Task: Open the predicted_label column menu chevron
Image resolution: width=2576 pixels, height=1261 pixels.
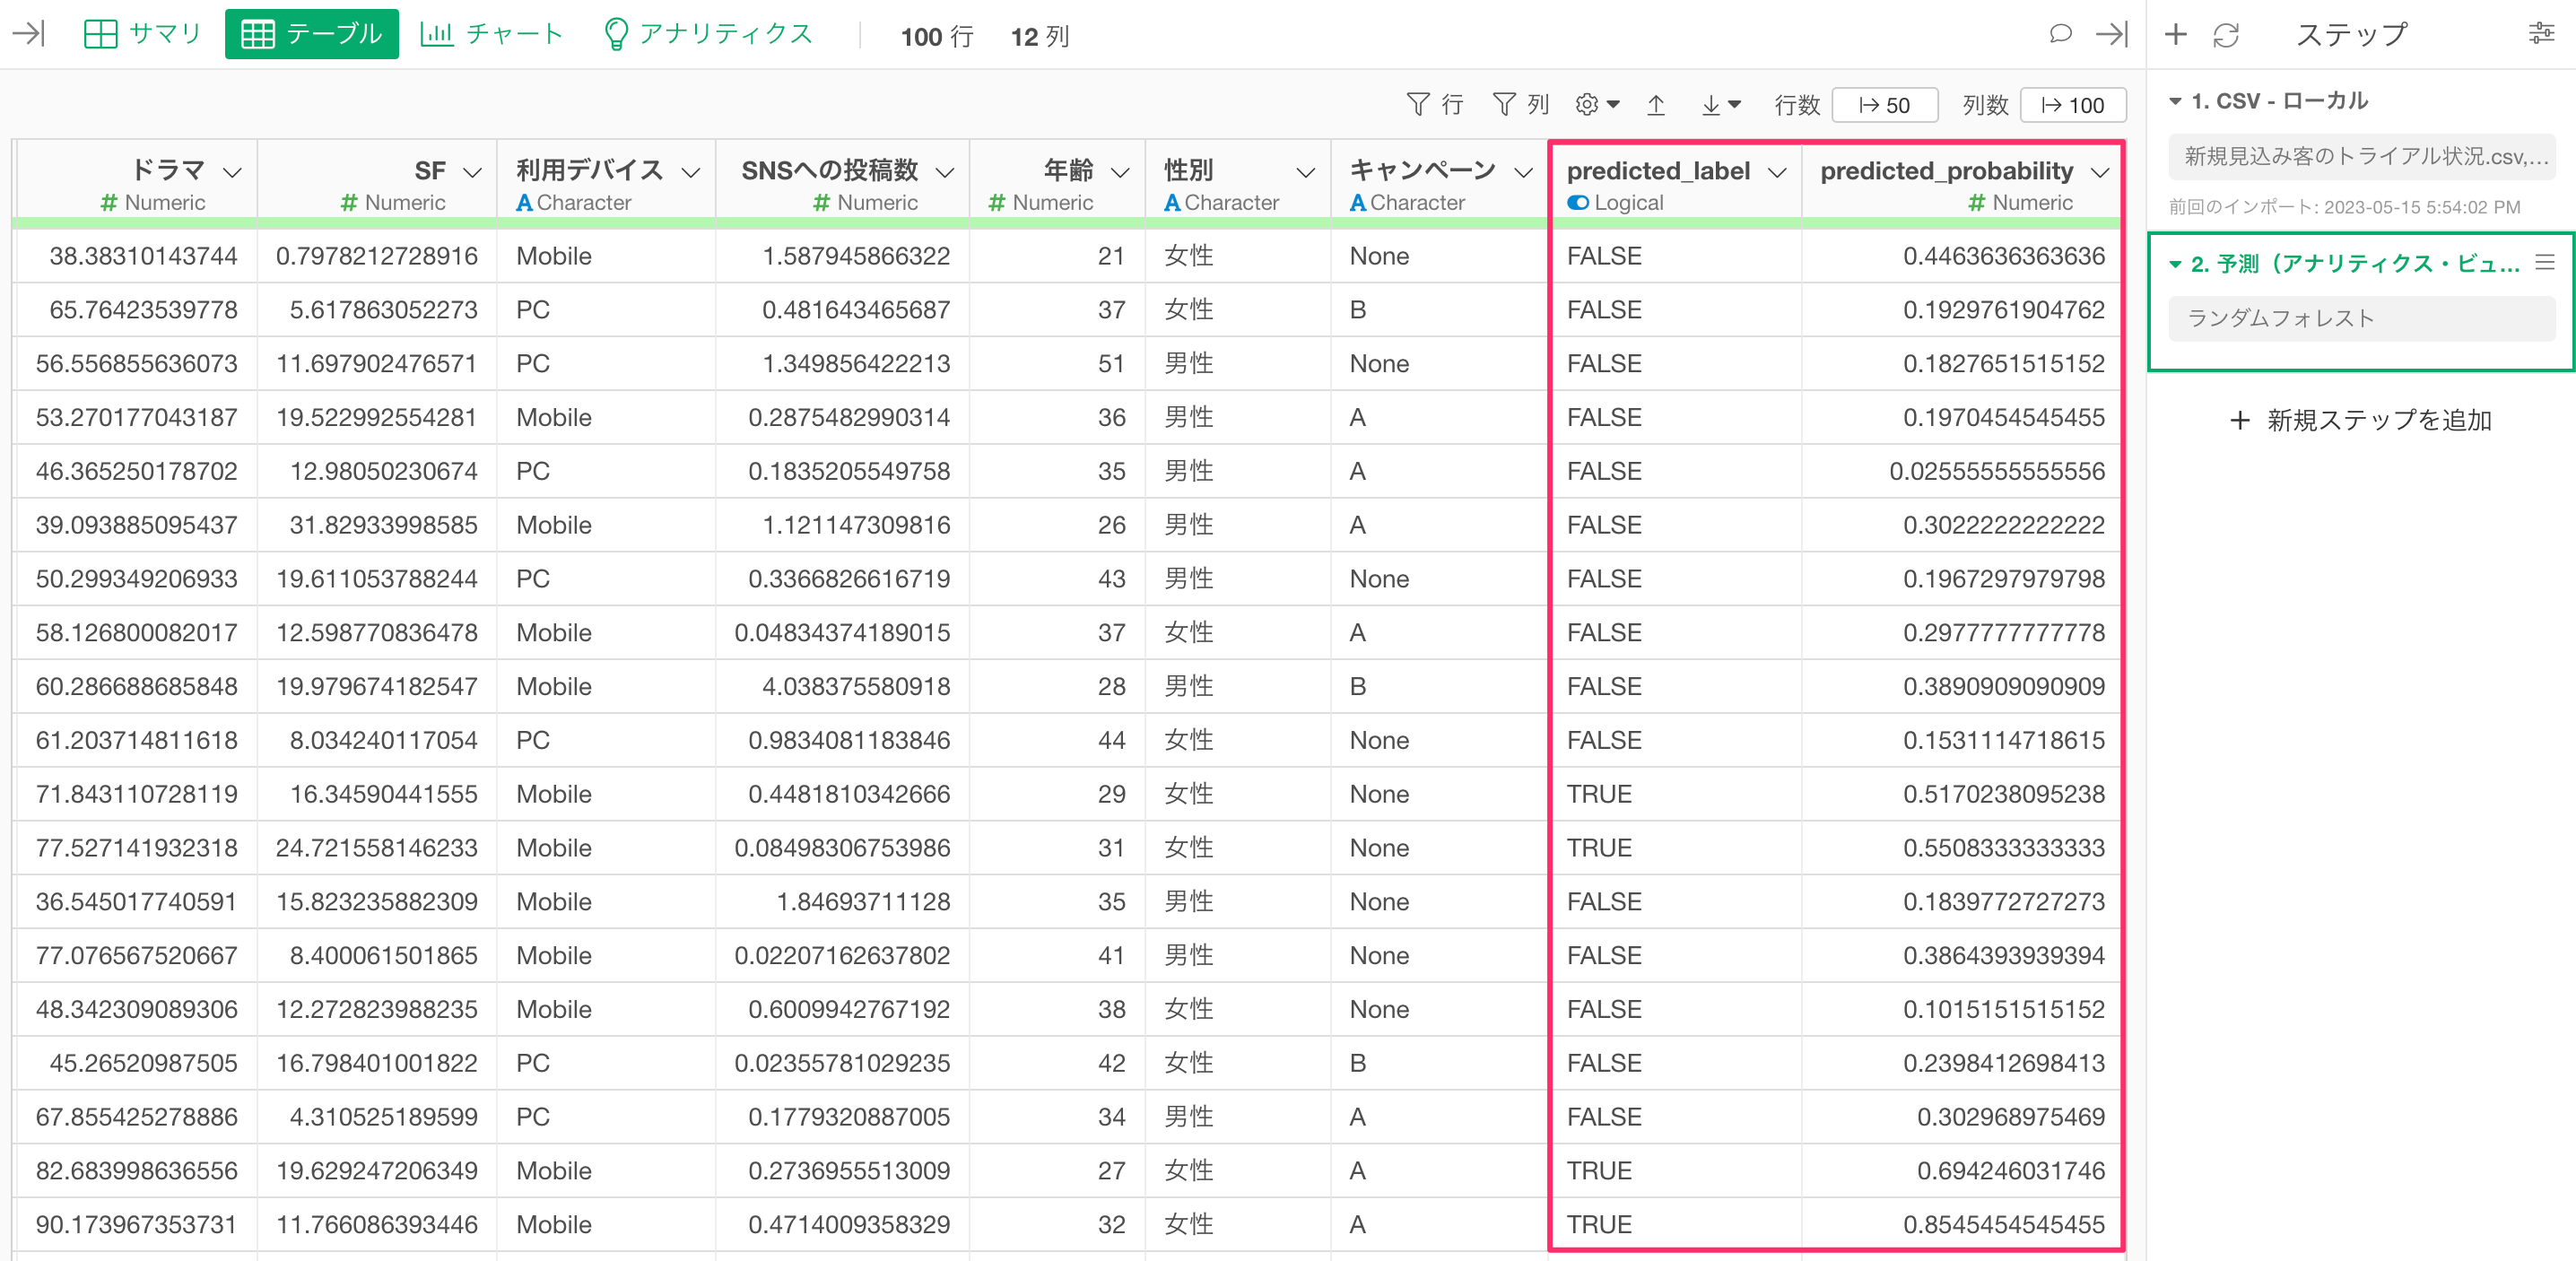Action: click(1777, 172)
